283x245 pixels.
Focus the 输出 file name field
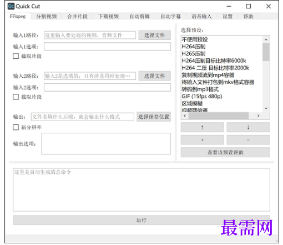tap(83, 117)
